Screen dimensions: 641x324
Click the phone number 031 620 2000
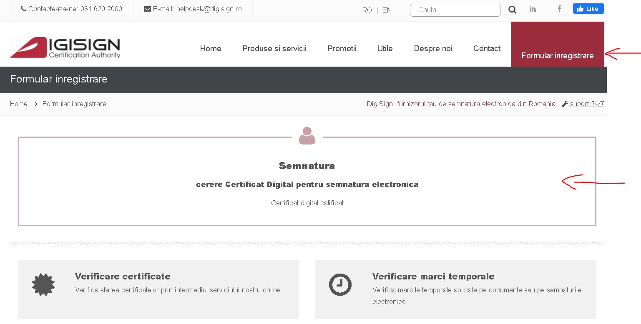click(101, 9)
